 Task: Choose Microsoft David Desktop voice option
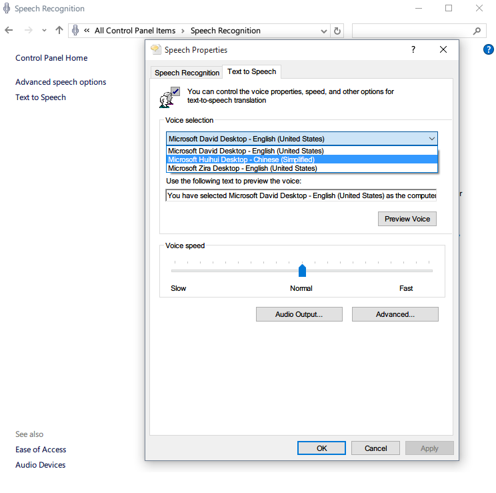[302, 151]
